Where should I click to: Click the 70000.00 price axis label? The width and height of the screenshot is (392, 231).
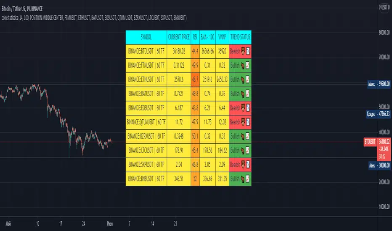pos(384,58)
